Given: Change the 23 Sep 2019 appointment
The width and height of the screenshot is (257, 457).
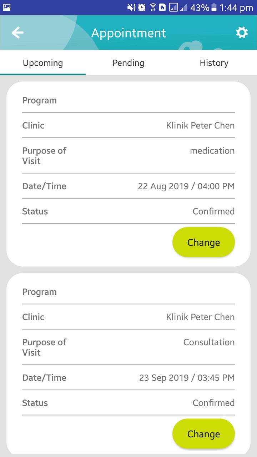Looking at the screenshot, I should pyautogui.click(x=203, y=434).
